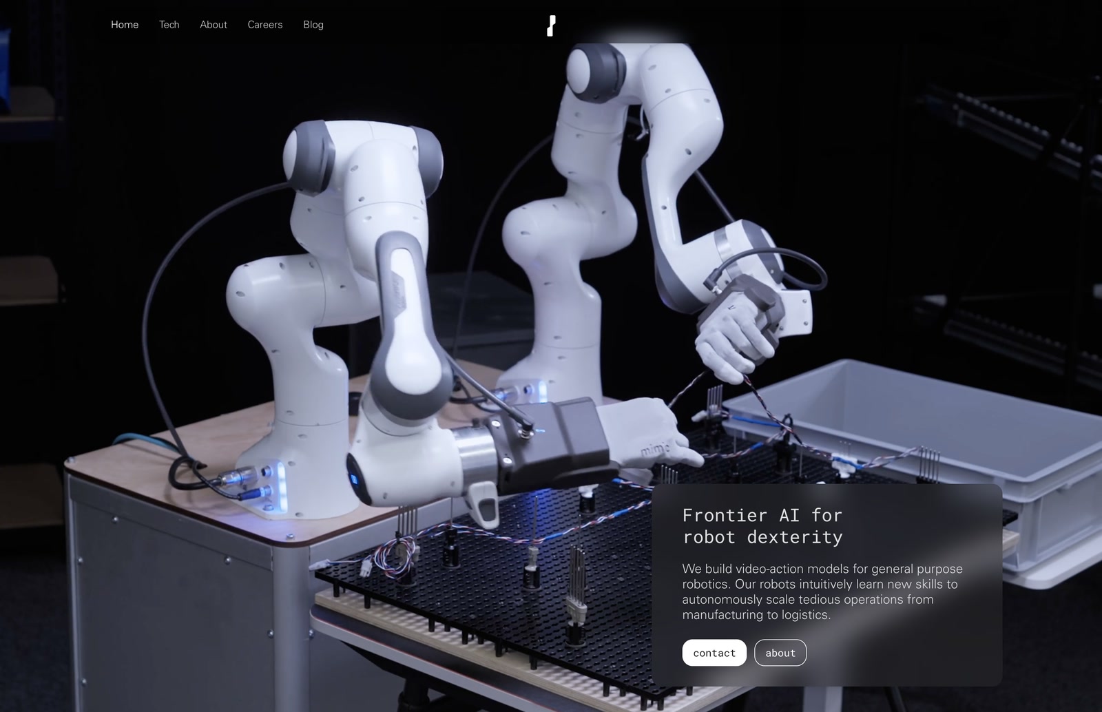Viewport: 1102px width, 712px height.
Task: Click the 'We build video-action models' paragraph
Action: (x=822, y=591)
